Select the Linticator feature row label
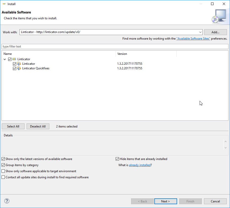Image resolution: width=230 pixels, height=208 pixels. (x=29, y=64)
